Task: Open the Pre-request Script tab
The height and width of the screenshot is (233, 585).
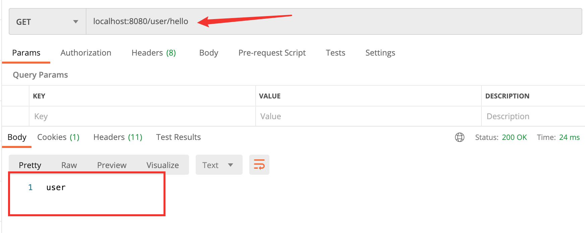Action: (x=272, y=53)
